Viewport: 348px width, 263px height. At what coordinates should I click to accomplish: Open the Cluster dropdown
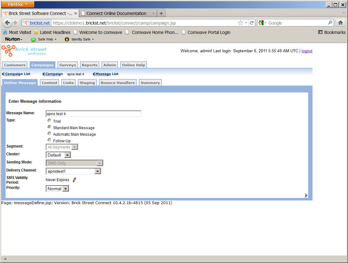click(67, 155)
